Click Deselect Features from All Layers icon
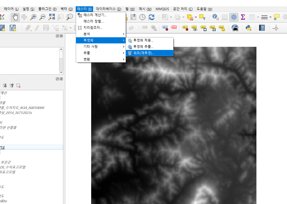287x204 pixels. [190, 17]
